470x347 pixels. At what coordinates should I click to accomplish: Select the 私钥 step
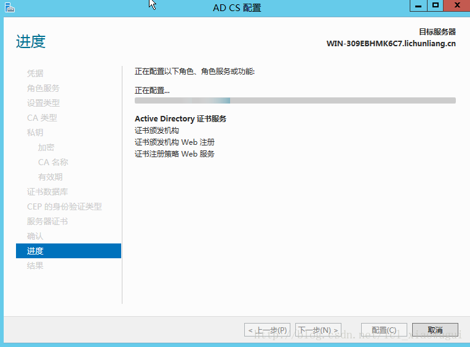pyautogui.click(x=35, y=133)
